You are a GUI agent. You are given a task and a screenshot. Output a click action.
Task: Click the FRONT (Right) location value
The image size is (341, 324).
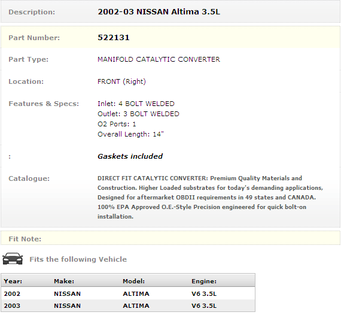[121, 81]
